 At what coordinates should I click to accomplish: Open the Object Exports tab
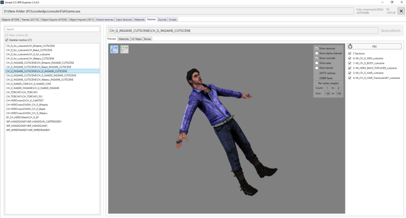[x=54, y=19]
